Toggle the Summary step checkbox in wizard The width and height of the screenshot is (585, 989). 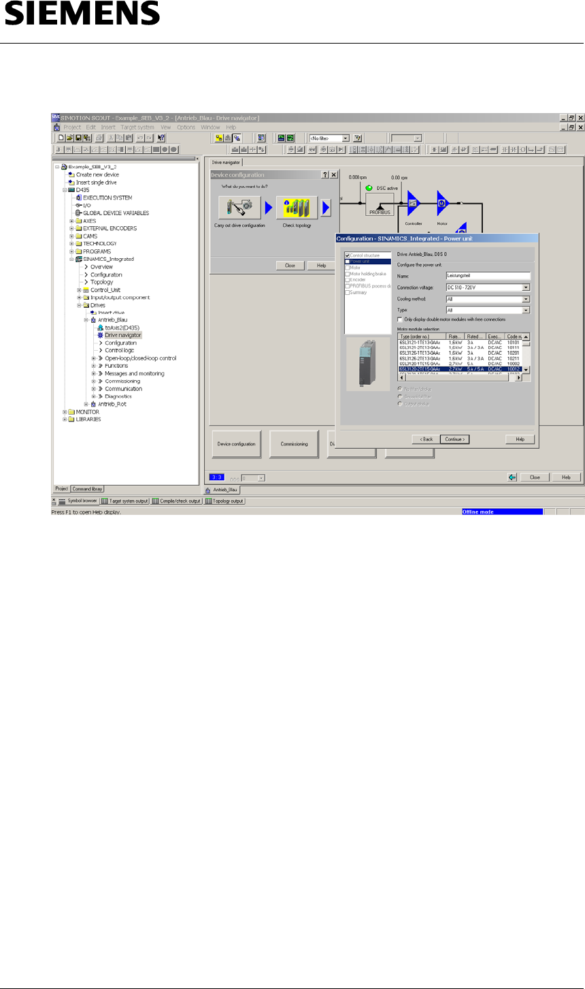348,292
